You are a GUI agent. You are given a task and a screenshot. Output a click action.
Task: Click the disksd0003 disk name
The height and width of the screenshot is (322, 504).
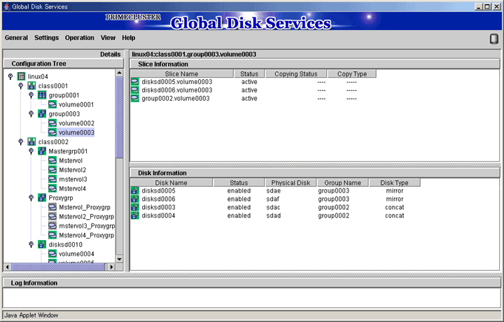click(x=158, y=207)
